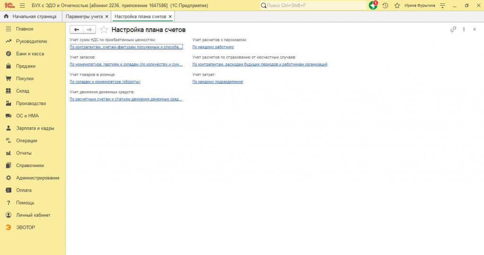Click the 1C logo icon
The height and width of the screenshot is (255, 484).
point(9,6)
